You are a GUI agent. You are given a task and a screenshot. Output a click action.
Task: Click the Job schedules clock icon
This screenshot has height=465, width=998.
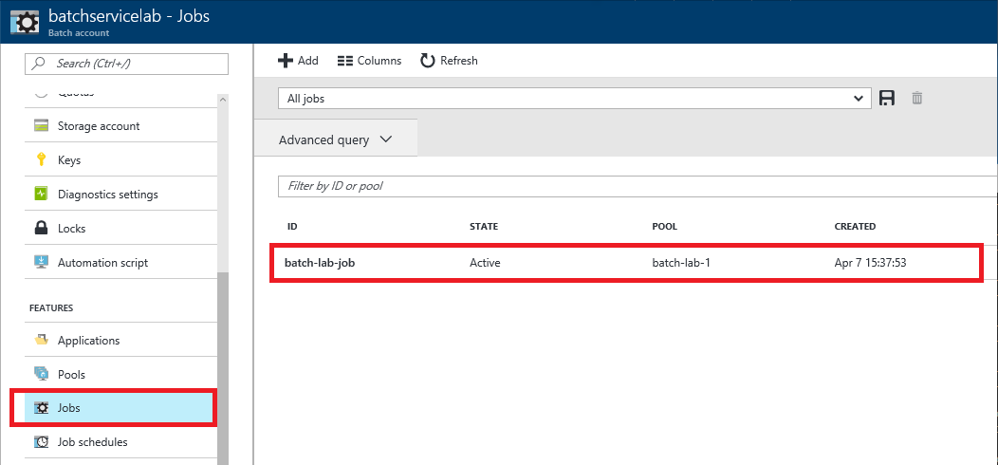click(x=42, y=442)
